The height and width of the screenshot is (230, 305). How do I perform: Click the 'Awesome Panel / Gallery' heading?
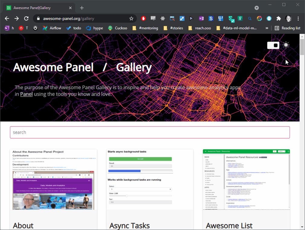[x=82, y=67]
